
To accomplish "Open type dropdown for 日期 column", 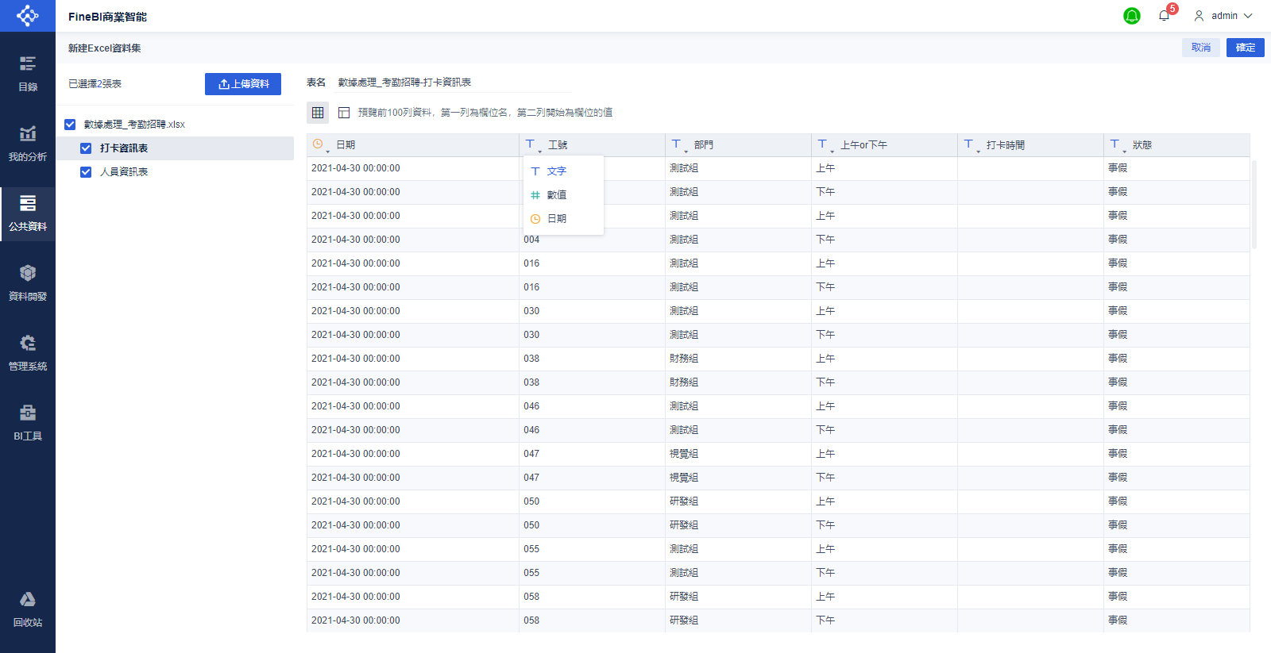I will 320,145.
